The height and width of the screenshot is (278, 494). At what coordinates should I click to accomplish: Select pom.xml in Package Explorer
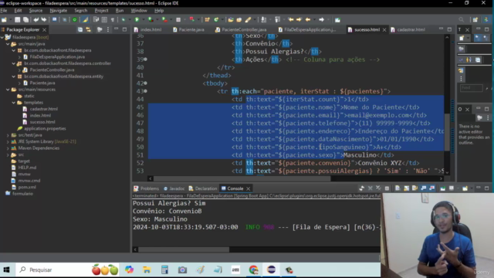tap(27, 187)
